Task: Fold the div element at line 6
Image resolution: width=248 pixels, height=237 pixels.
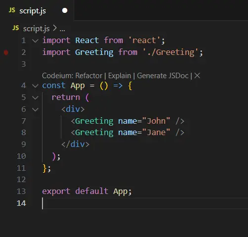Action: coord(35,109)
